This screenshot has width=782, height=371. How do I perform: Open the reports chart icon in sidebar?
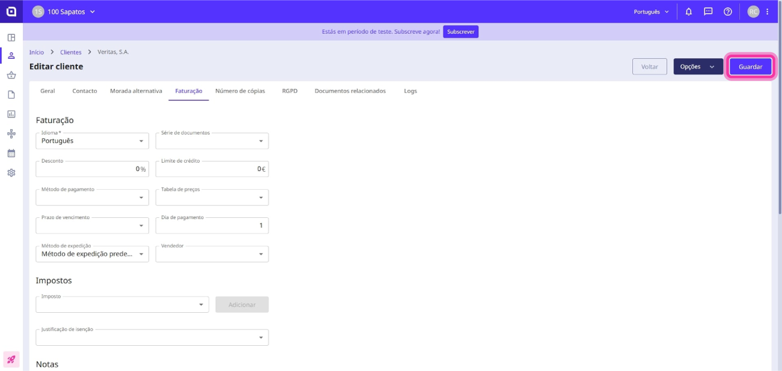click(11, 114)
